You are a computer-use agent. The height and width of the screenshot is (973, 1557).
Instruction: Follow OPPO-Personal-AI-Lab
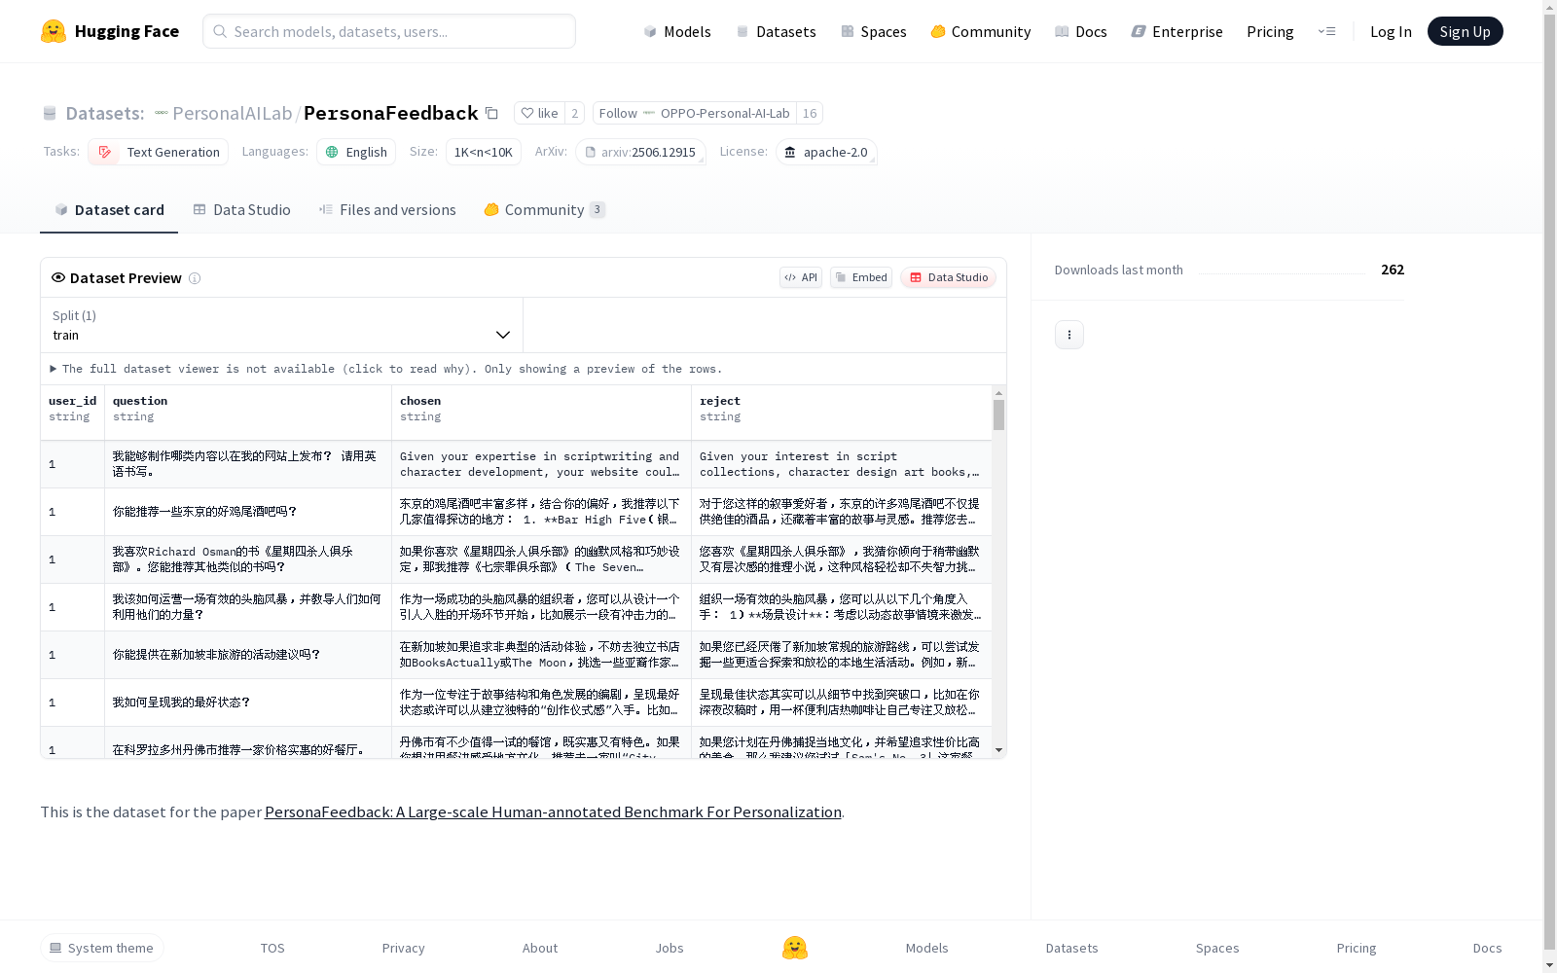[x=695, y=113]
